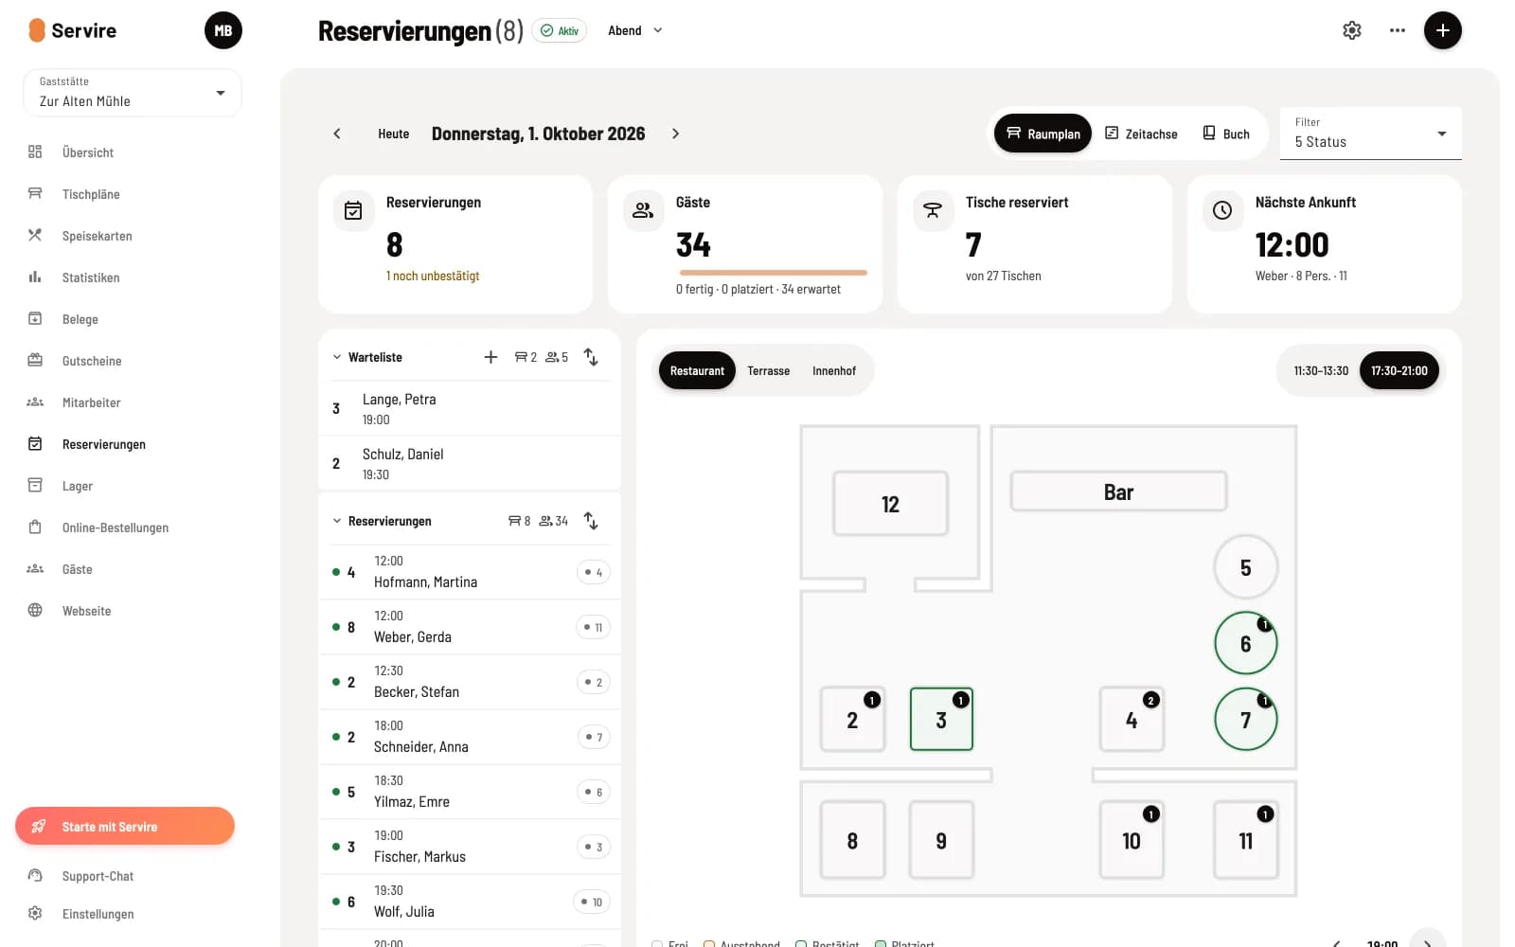The width and height of the screenshot is (1515, 947).
Task: Sort the Reservierungen list
Action: point(591,521)
